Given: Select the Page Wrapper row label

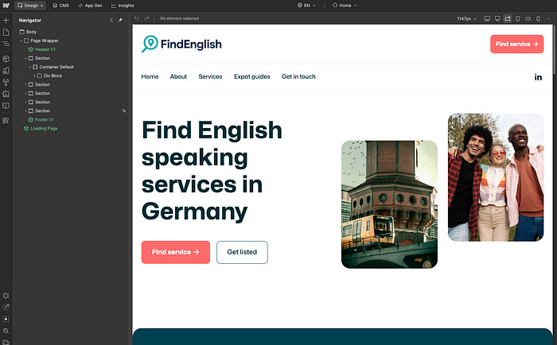Looking at the screenshot, I should (x=45, y=41).
